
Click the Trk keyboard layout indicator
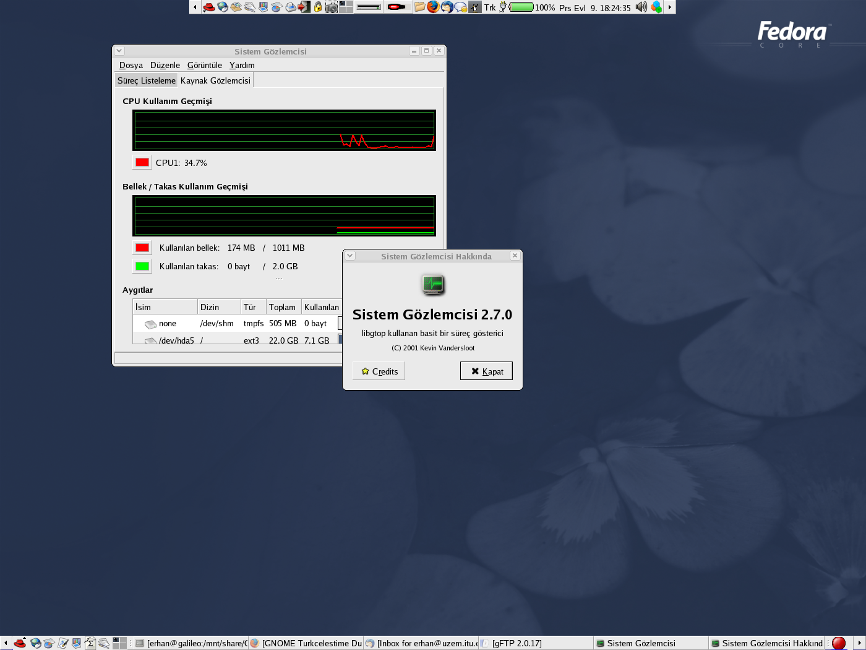(x=490, y=7)
